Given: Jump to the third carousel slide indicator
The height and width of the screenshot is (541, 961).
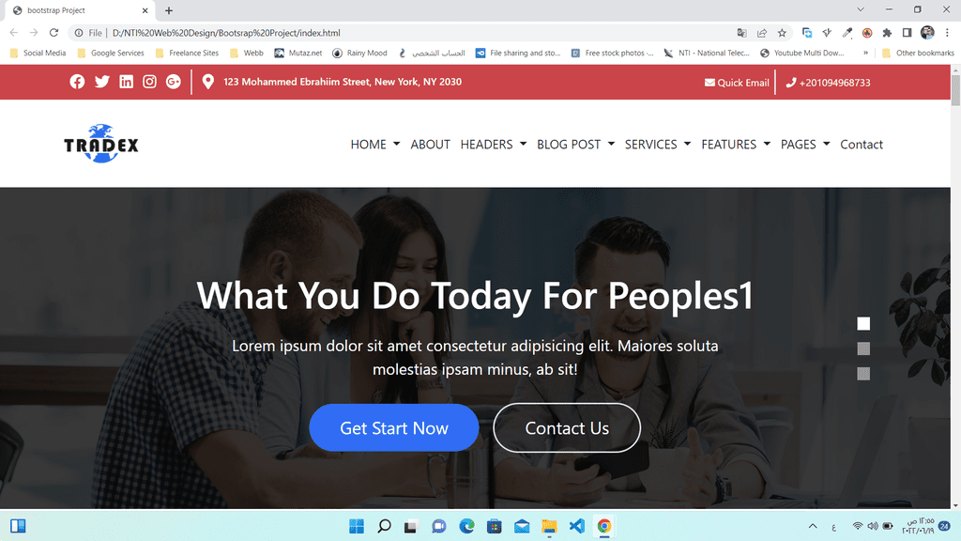Looking at the screenshot, I should pos(863,374).
